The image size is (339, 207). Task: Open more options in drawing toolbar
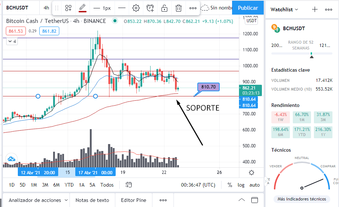click(193, 8)
